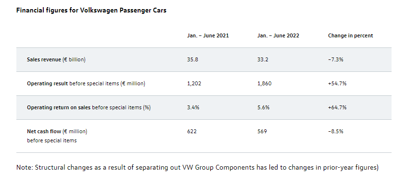Select the 'Jan. – June 2021' column header
This screenshot has height=184, width=406.
[x=208, y=35]
